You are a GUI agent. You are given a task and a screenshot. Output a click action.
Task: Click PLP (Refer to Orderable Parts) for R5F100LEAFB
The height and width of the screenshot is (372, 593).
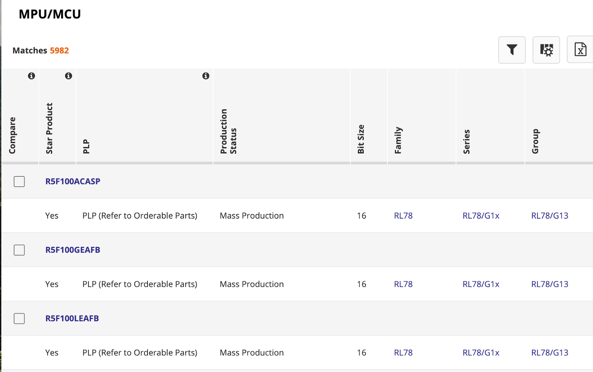click(x=140, y=353)
